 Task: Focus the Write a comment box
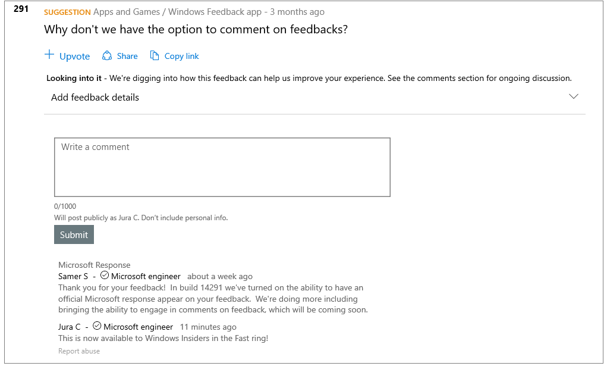click(x=222, y=167)
